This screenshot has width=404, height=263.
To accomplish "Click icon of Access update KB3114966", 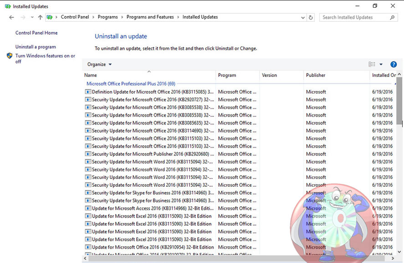I will (x=88, y=208).
